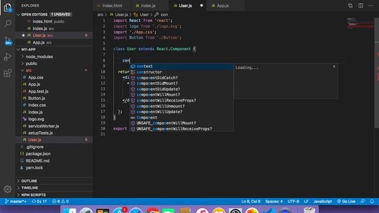Viewport: 379px width, 213px height.
Task: Click the User class breadcrumb
Action: click(142, 15)
